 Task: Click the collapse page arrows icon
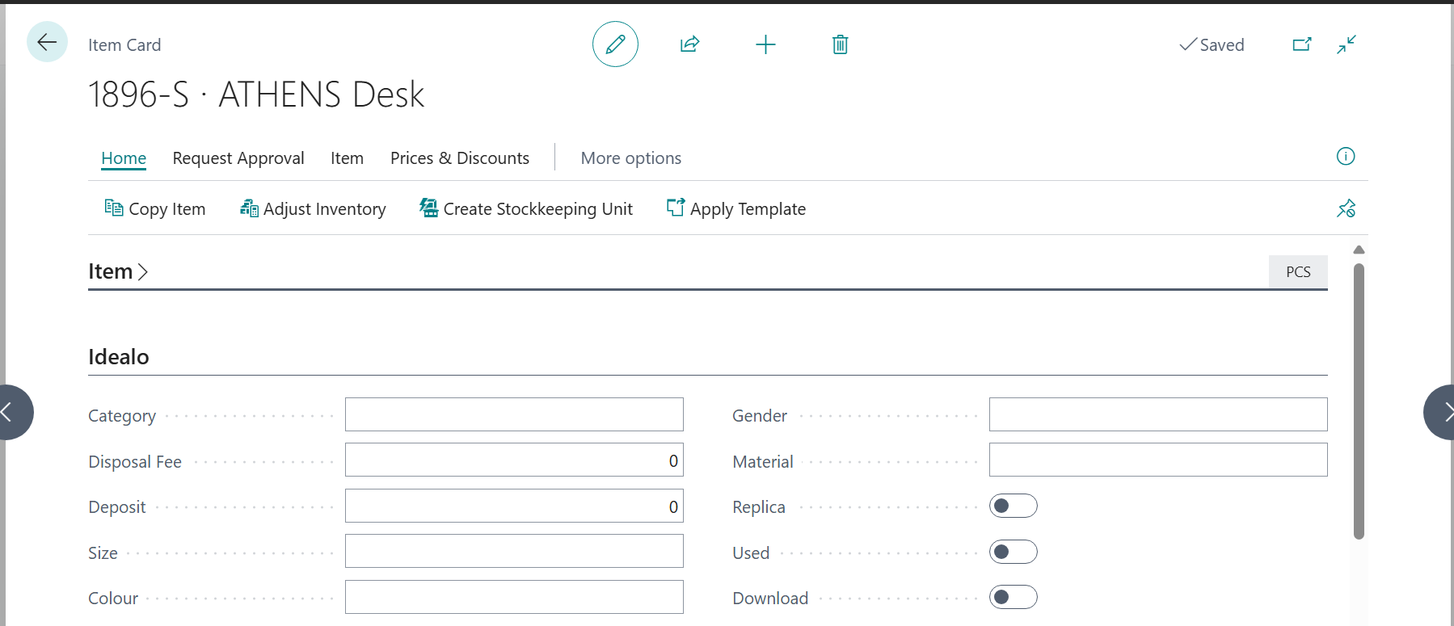point(1347,44)
